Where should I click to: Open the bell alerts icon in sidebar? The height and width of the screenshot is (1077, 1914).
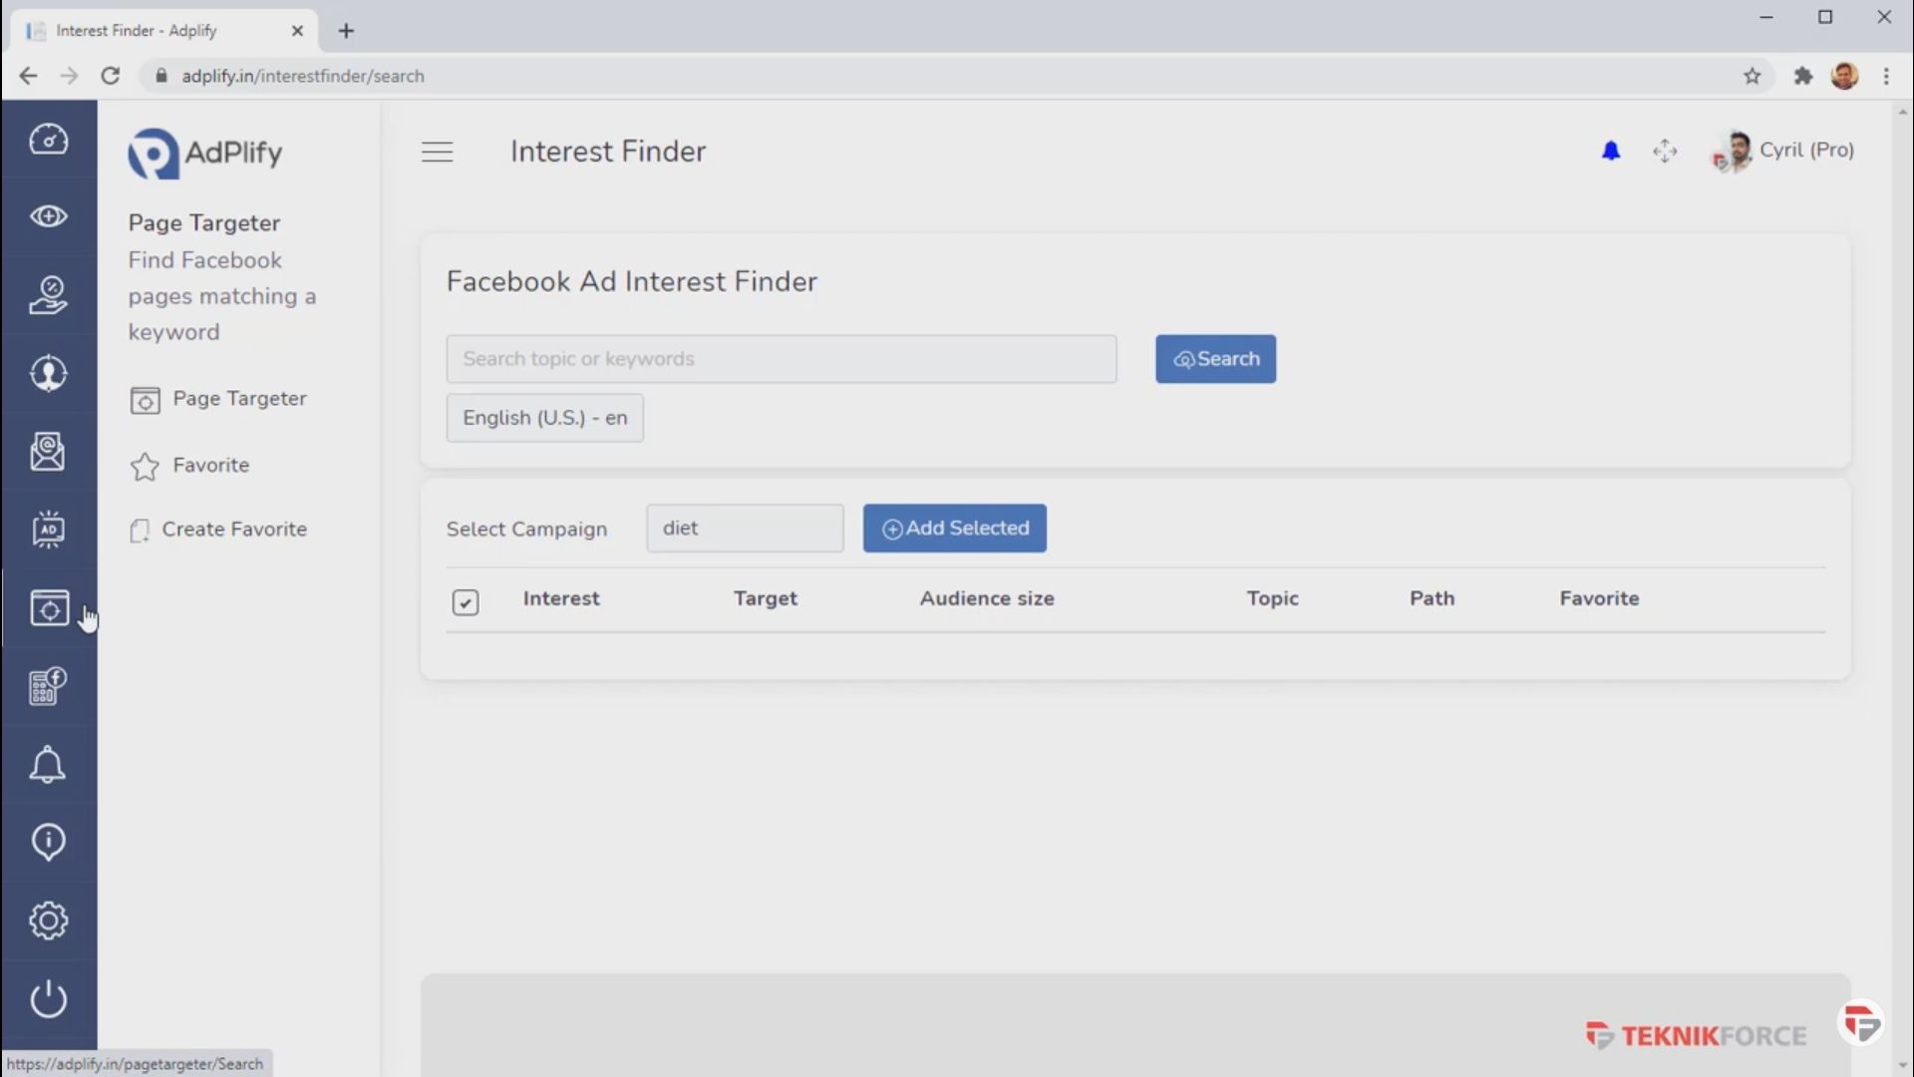[x=48, y=765]
